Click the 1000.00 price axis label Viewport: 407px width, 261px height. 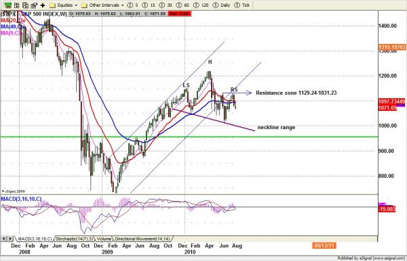[387, 126]
